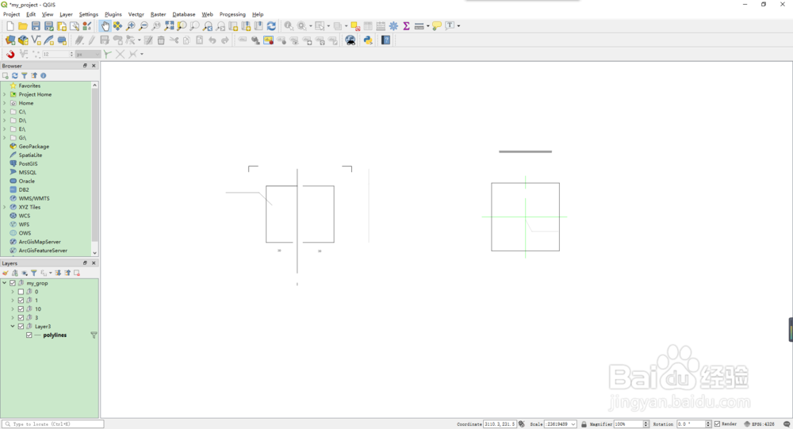Toggle visibility of layer group 3
The height and width of the screenshot is (429, 793).
tap(21, 318)
